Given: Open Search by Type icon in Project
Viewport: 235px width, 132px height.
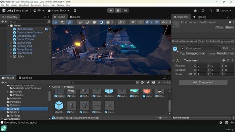Looking at the screenshot, I should 142,82.
